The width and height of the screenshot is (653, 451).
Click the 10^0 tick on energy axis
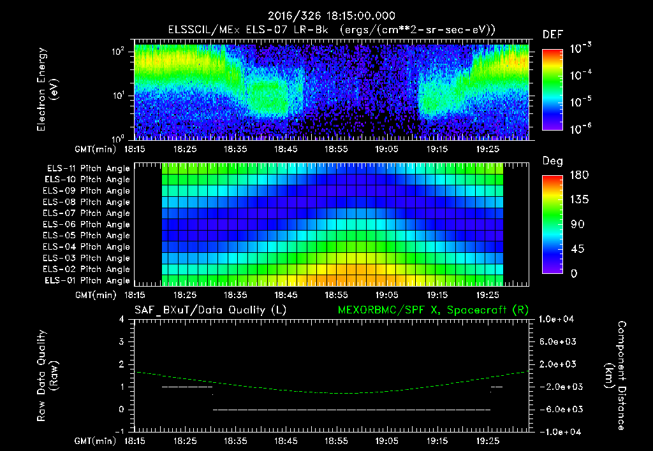(119, 138)
